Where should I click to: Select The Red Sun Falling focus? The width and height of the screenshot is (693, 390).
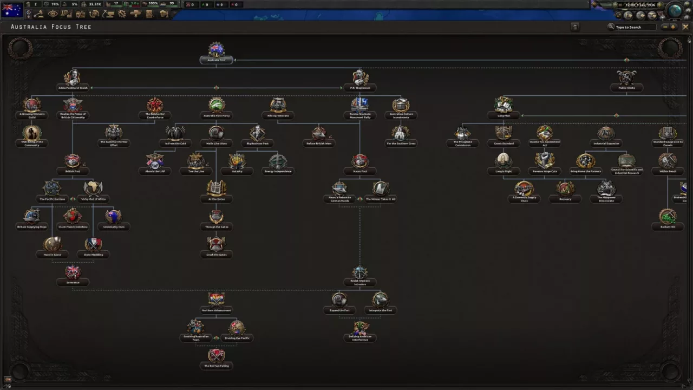(x=217, y=358)
